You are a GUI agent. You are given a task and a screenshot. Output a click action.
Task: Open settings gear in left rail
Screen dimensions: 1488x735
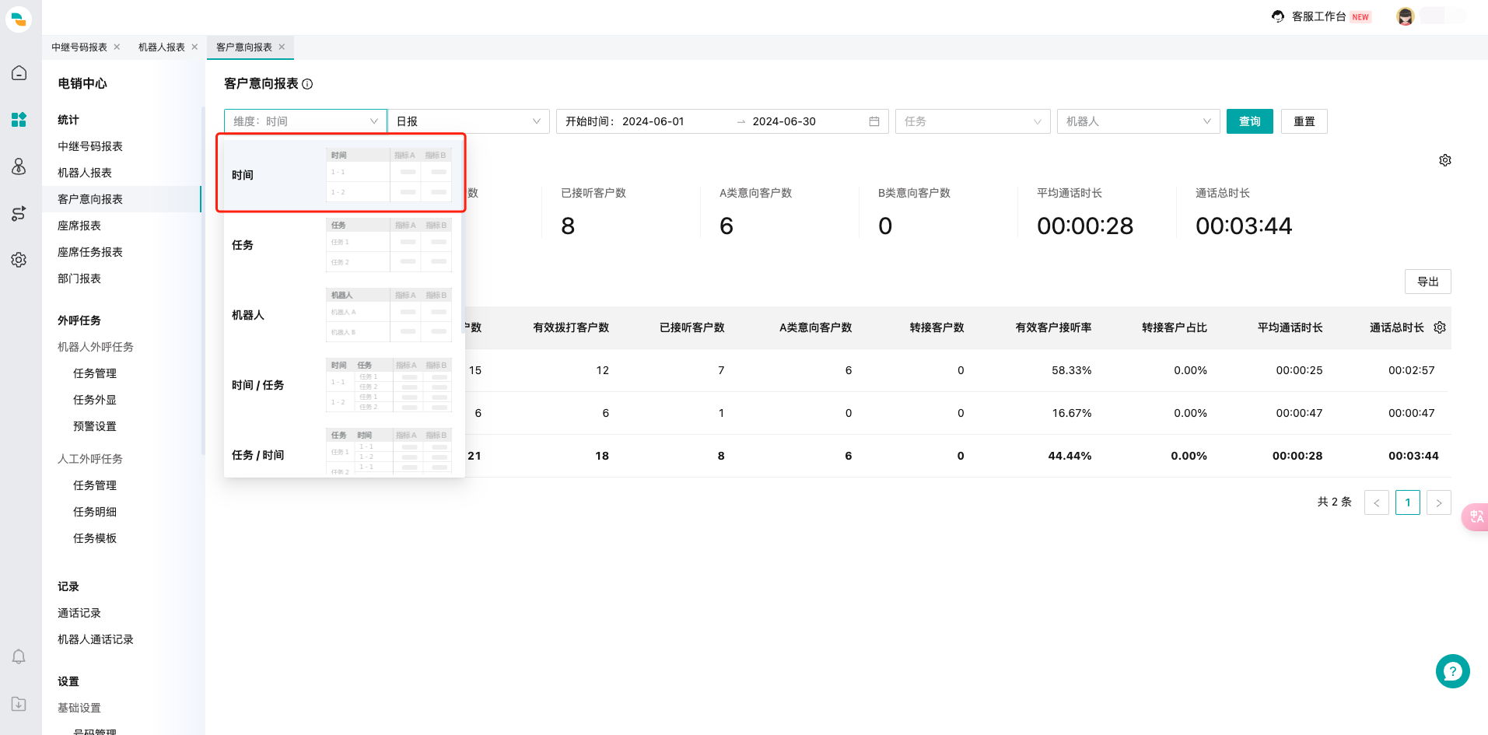pos(19,260)
